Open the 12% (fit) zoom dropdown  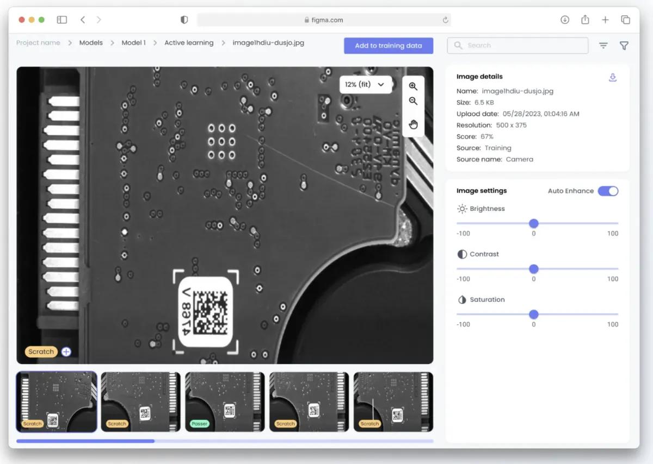click(365, 84)
